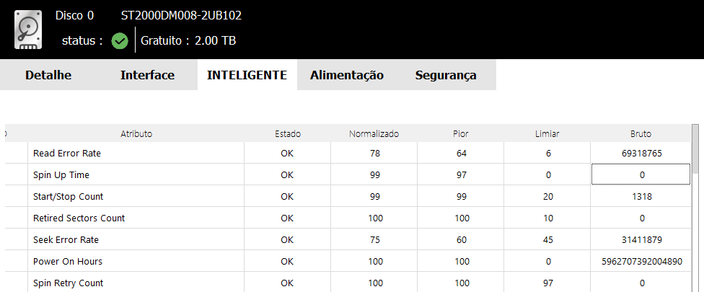This screenshot has width=704, height=292.
Task: Click the Bruto column header
Action: point(641,133)
